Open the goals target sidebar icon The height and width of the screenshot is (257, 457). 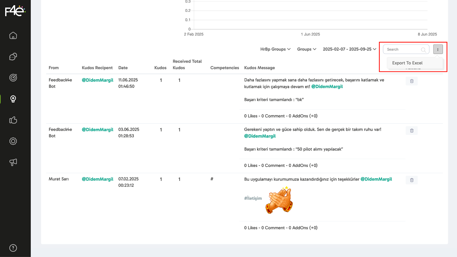point(13,78)
